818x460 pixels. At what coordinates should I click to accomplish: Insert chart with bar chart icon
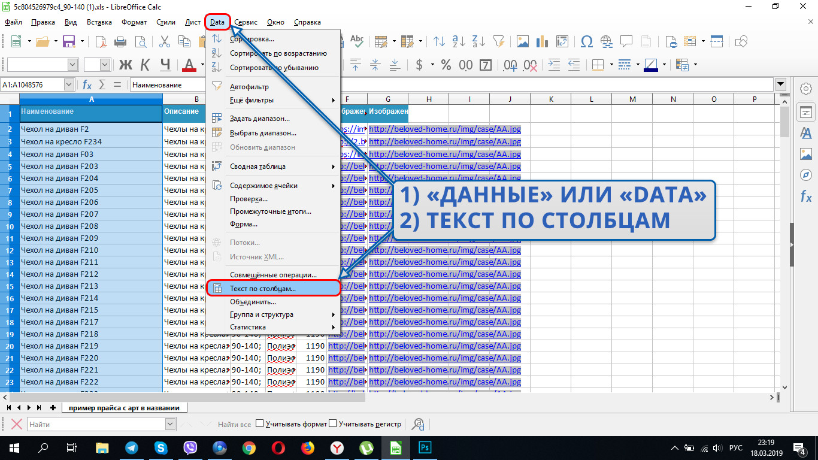click(x=543, y=41)
